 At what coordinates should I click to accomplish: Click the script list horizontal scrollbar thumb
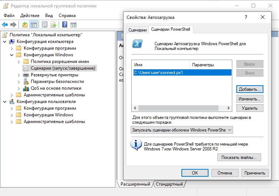(x=178, y=108)
